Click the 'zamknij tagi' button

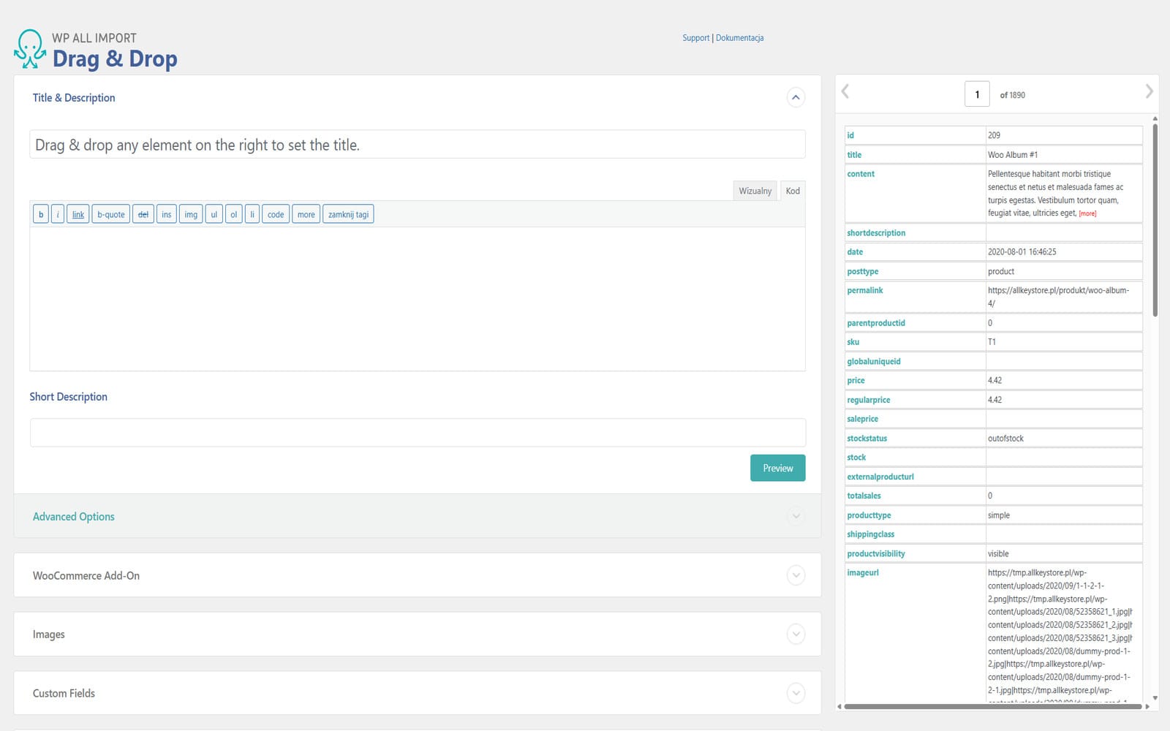pos(348,214)
